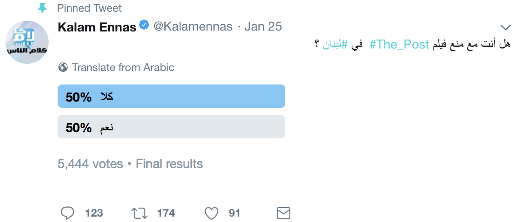Open the Jan 25 tweet timestamp
Viewport: 523px width, 222px height.
tap(263, 27)
